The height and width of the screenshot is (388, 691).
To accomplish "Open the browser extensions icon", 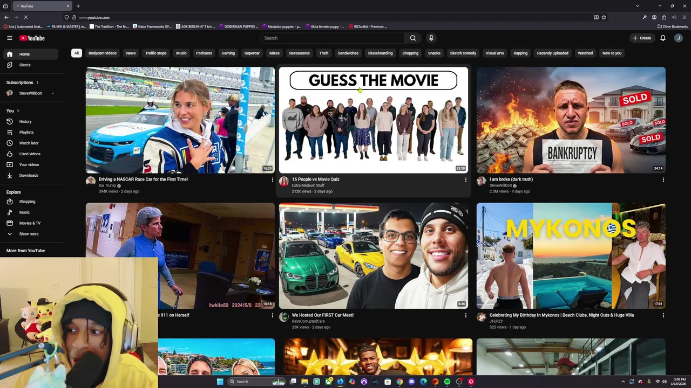I will [x=664, y=17].
